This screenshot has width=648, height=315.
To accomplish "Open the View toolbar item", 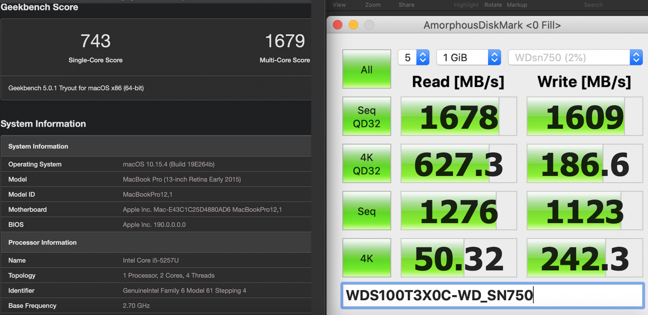I will 339,5.
